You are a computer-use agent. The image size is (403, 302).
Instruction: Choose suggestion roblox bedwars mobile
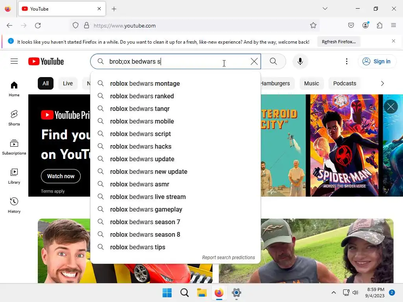176,121
